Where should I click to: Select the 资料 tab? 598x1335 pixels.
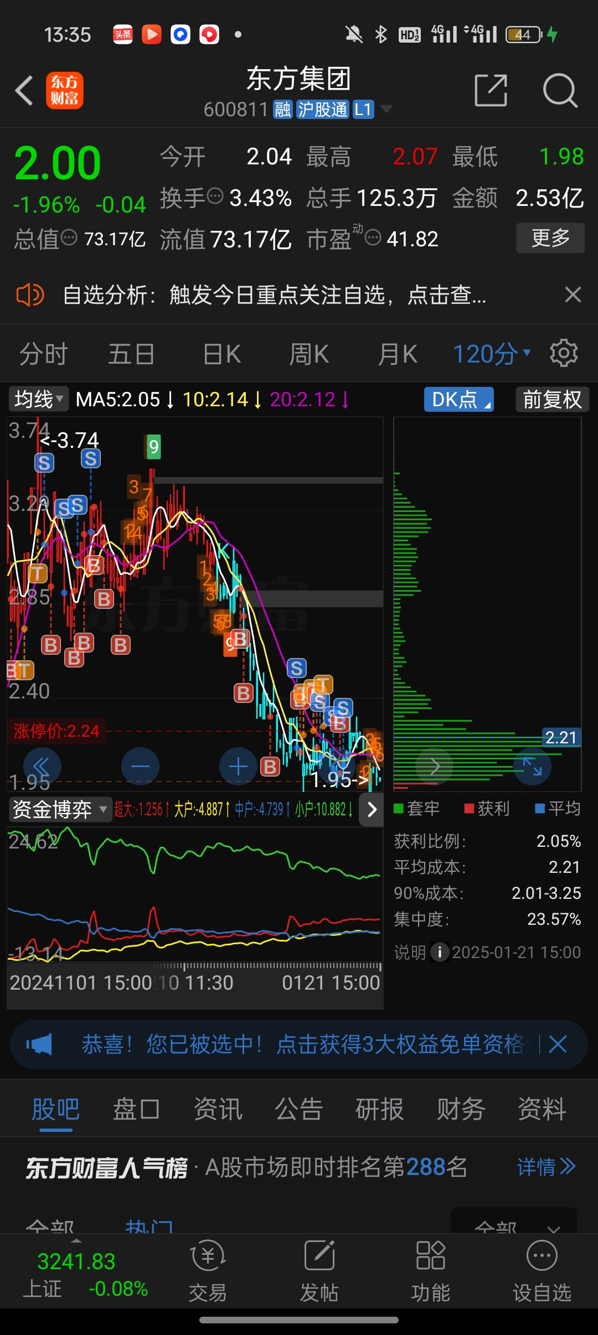pyautogui.click(x=542, y=1109)
